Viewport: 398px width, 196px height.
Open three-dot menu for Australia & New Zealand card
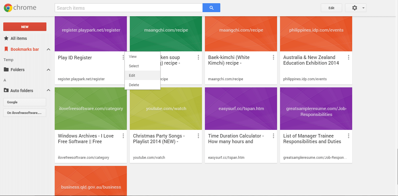(x=349, y=57)
